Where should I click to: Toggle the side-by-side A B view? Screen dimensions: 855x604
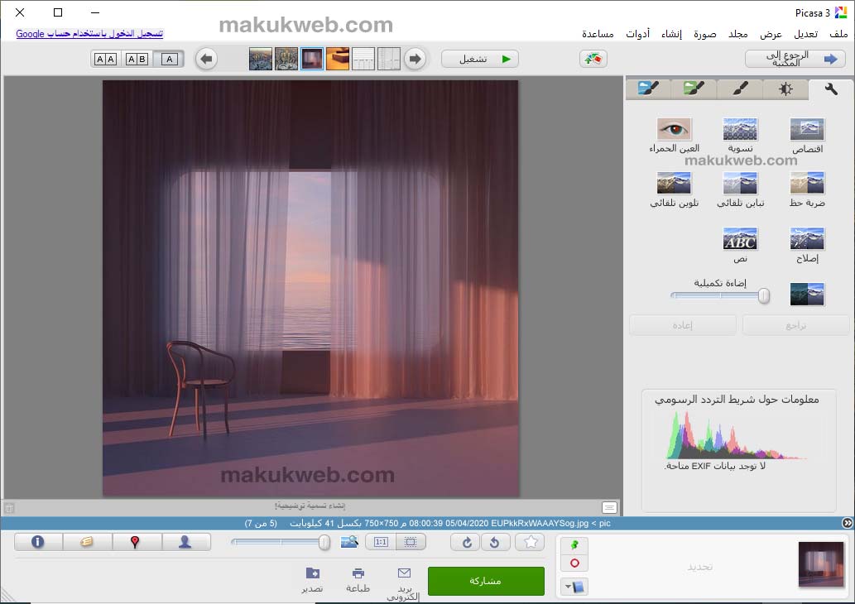coord(137,59)
